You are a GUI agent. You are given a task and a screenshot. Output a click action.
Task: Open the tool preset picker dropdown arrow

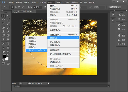point(8,7)
